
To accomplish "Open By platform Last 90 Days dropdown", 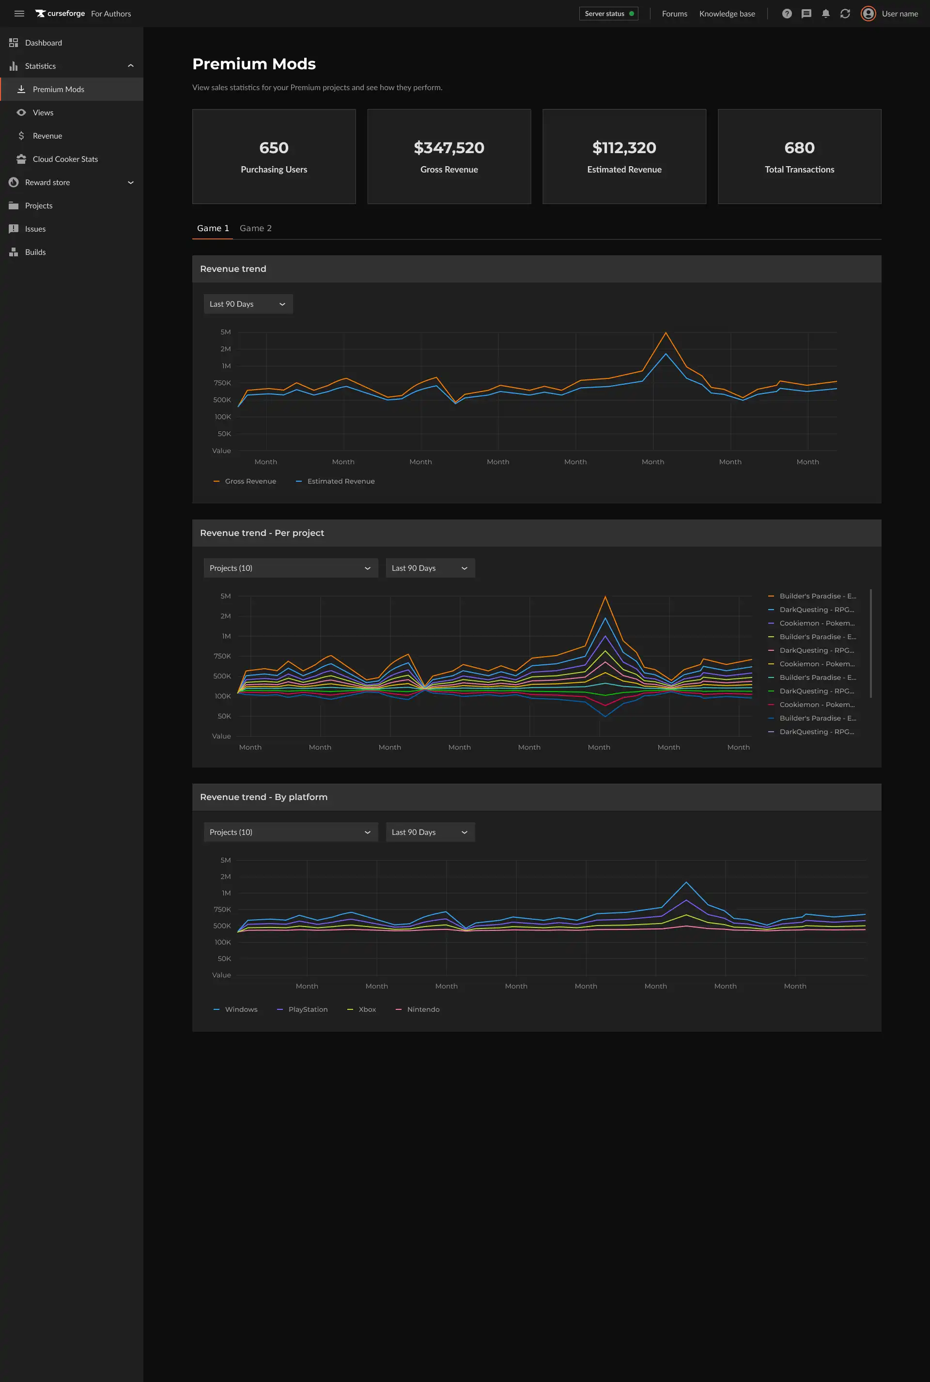I will (x=430, y=832).
